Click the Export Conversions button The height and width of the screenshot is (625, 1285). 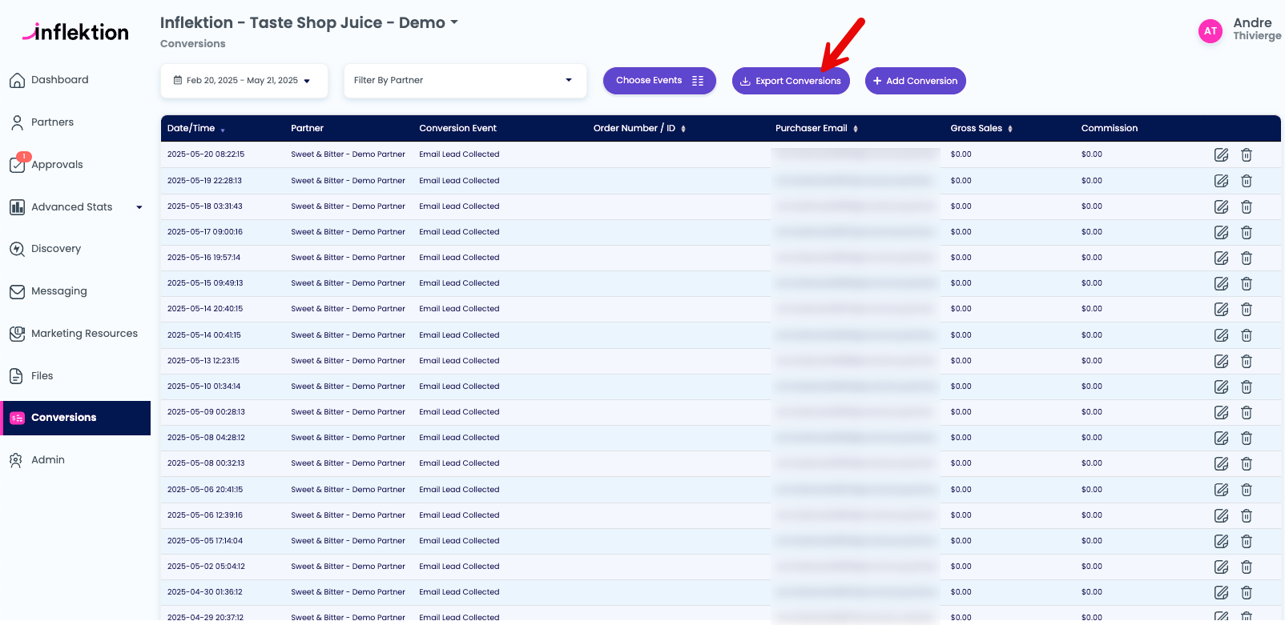click(x=791, y=81)
